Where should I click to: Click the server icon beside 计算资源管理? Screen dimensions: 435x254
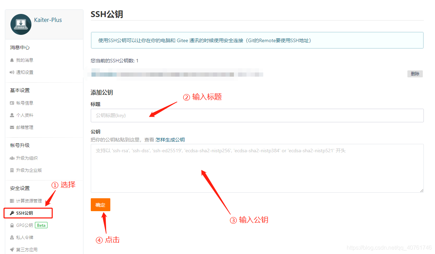(12, 201)
